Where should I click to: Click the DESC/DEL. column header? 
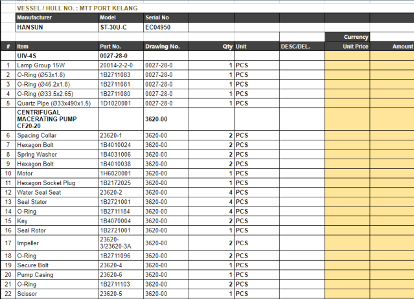tap(301, 47)
